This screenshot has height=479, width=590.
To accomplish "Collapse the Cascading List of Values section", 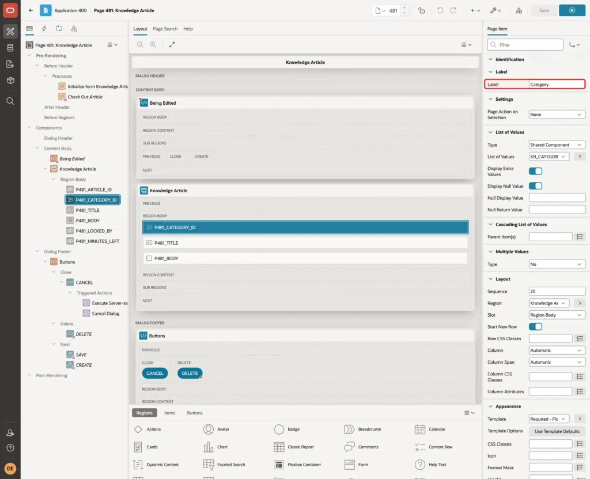I will pos(490,225).
